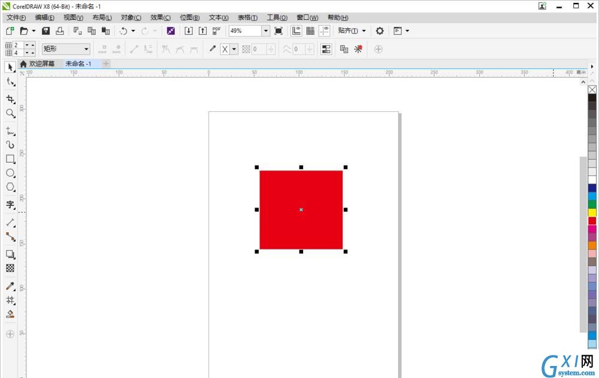Viewport: 599px width, 378px height.
Task: Select the Rectangle tool
Action: point(10,159)
